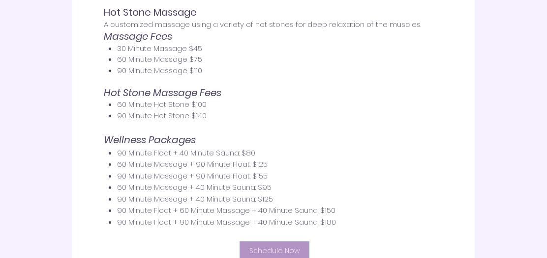
Task: Select the 60 Minute Massage plus Float $125 package
Action: tap(192, 164)
